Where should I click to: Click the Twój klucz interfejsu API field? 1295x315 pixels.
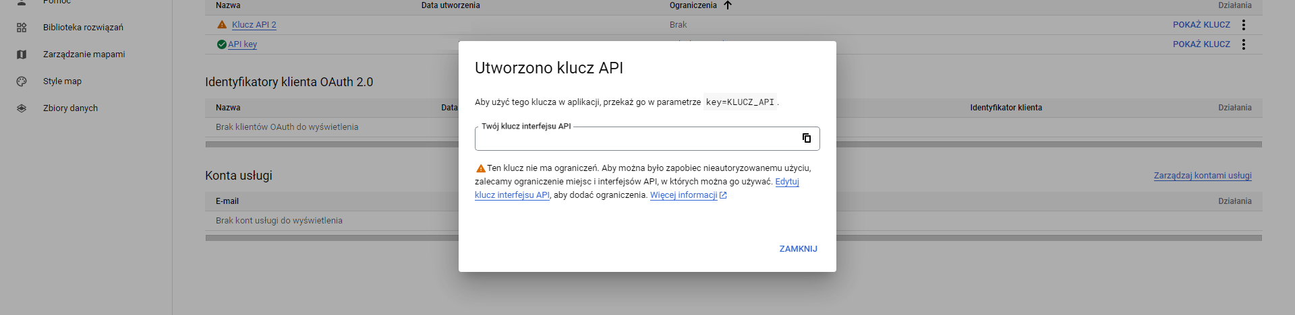point(634,139)
